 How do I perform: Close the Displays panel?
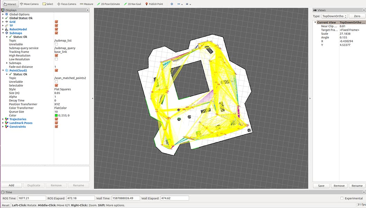click(x=88, y=10)
